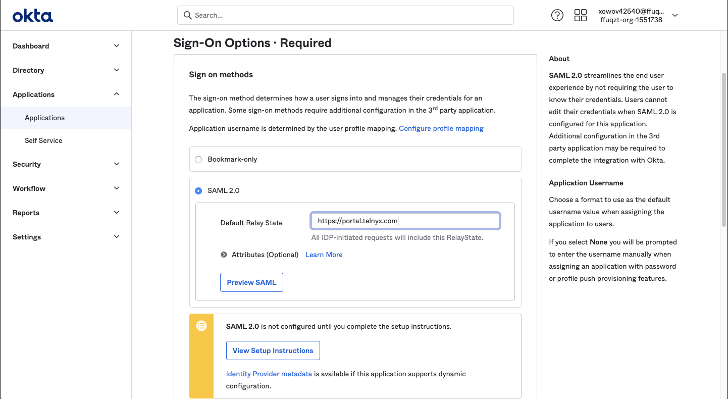Click the Application Username heading
Viewport: 728px width, 399px height.
(x=586, y=183)
